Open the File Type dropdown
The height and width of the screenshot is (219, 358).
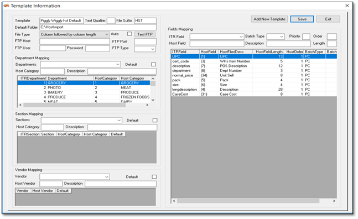click(x=75, y=34)
